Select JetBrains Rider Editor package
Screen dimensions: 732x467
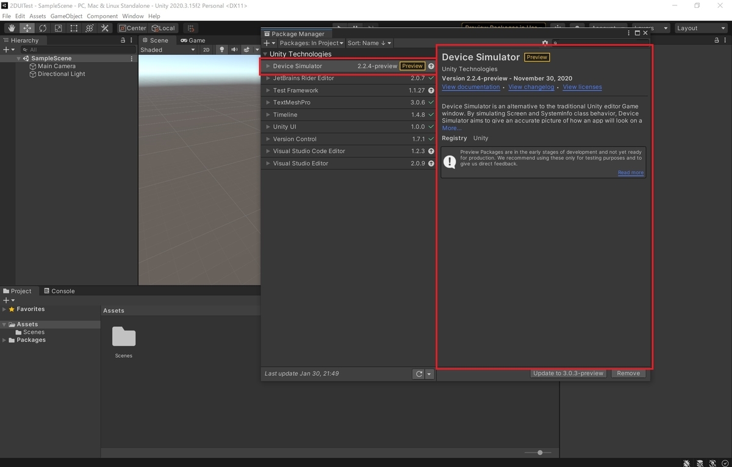coord(348,78)
